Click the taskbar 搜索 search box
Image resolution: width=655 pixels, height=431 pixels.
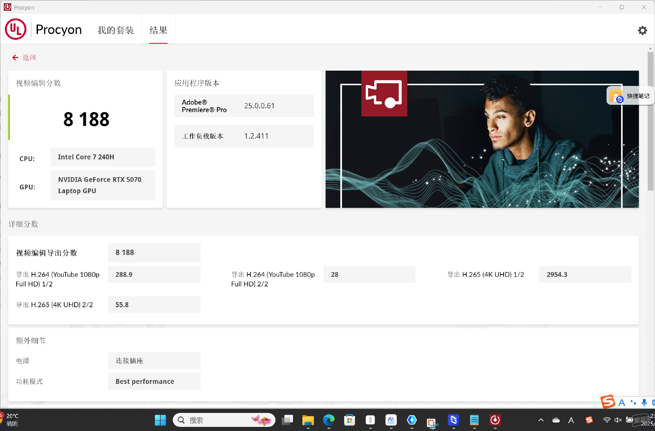tap(224, 420)
